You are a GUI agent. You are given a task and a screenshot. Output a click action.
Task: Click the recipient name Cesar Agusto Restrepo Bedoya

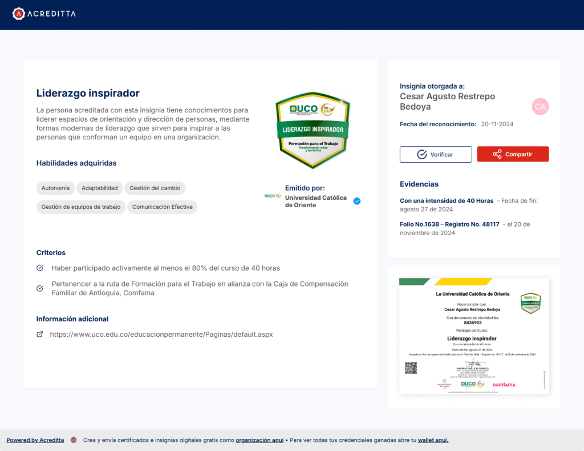click(x=447, y=102)
